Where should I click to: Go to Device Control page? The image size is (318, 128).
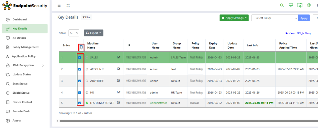click(x=22, y=102)
